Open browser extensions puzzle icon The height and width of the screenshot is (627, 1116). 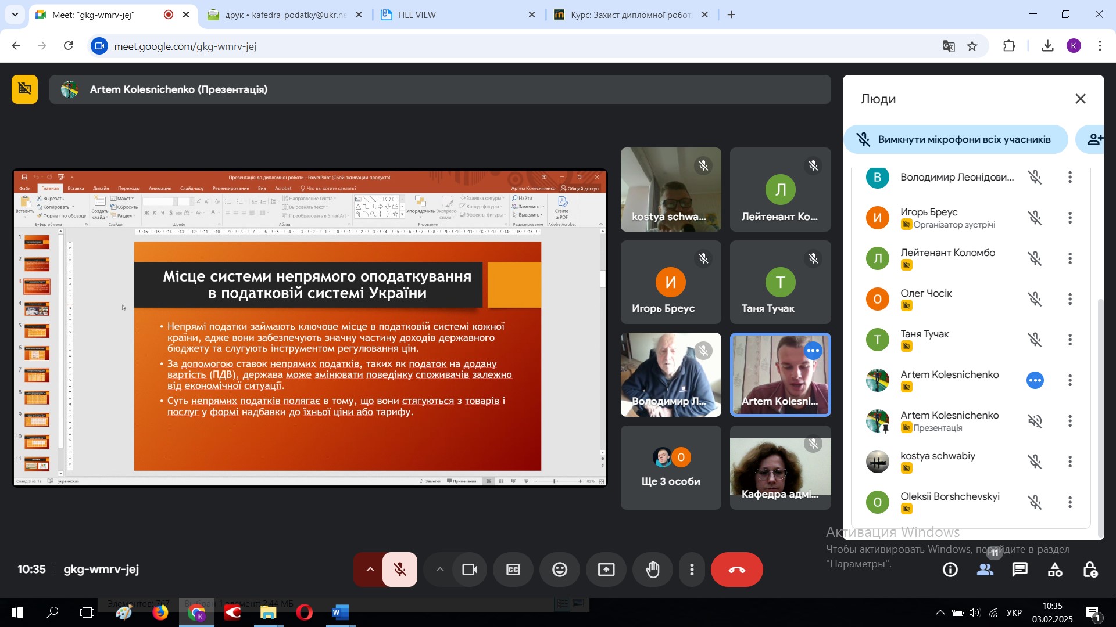click(x=1010, y=46)
